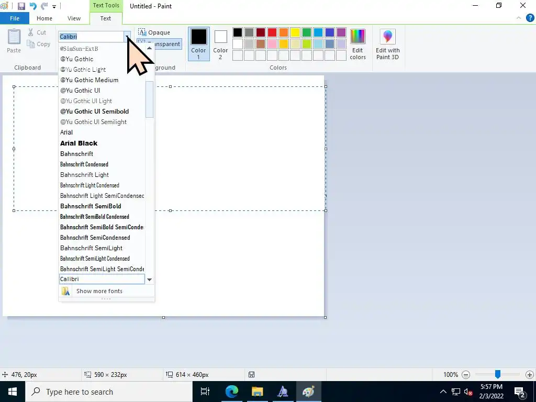Click the Paint icon on the taskbar
This screenshot has width=536, height=402.
point(308,392)
